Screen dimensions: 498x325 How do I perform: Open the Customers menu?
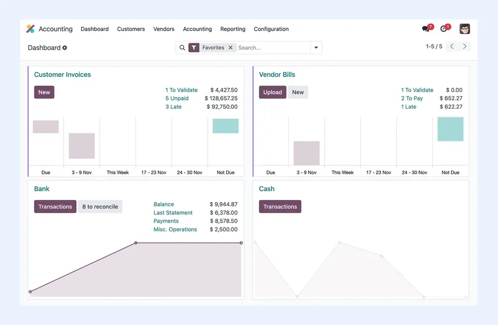tap(131, 29)
